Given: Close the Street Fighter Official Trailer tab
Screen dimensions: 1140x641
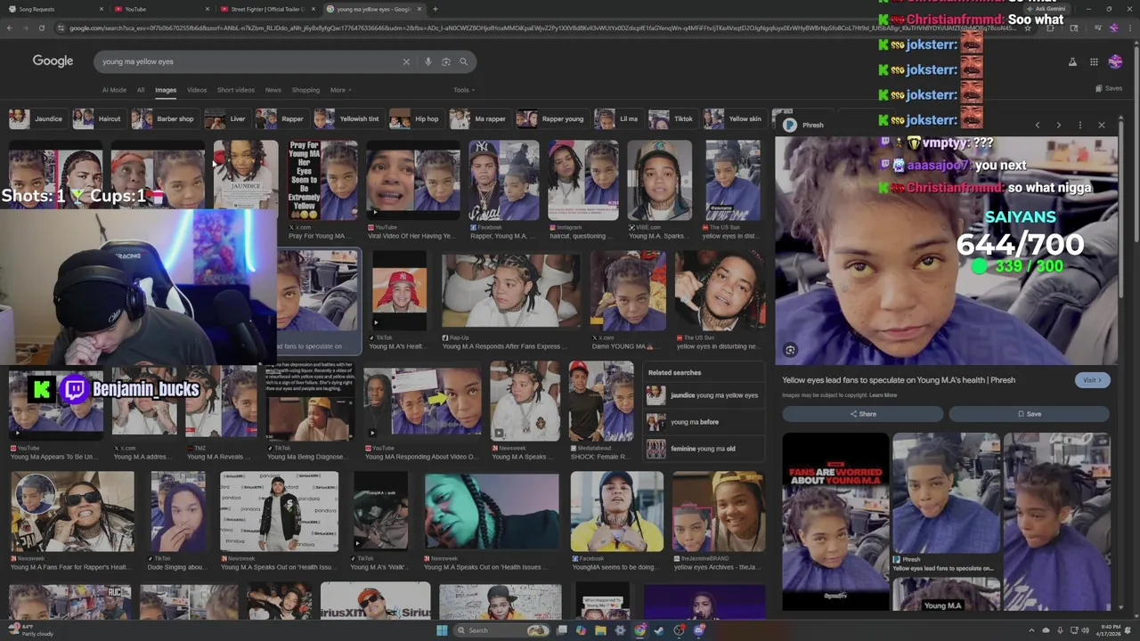Looking at the screenshot, I should point(313,9).
